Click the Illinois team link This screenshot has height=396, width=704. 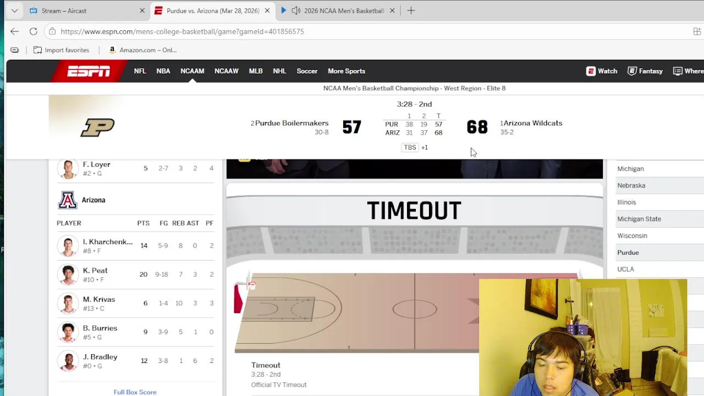[626, 202]
